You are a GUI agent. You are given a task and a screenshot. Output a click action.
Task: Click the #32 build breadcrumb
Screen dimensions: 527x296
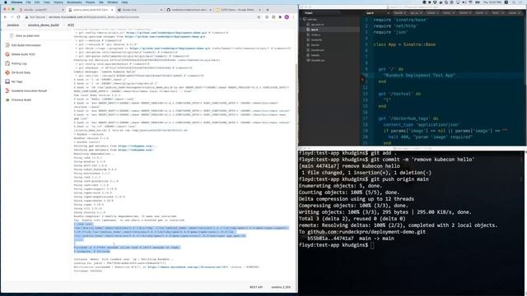(x=71, y=25)
